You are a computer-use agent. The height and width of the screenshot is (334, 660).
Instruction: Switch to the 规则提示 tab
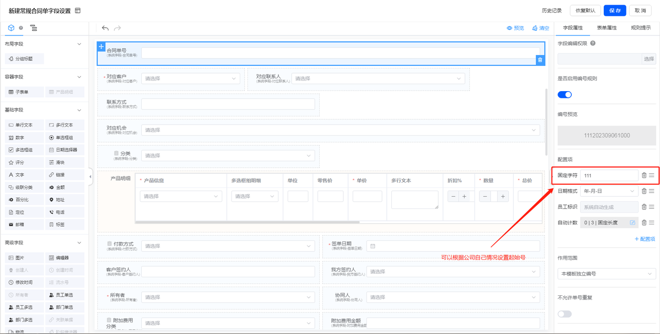pyautogui.click(x=641, y=28)
